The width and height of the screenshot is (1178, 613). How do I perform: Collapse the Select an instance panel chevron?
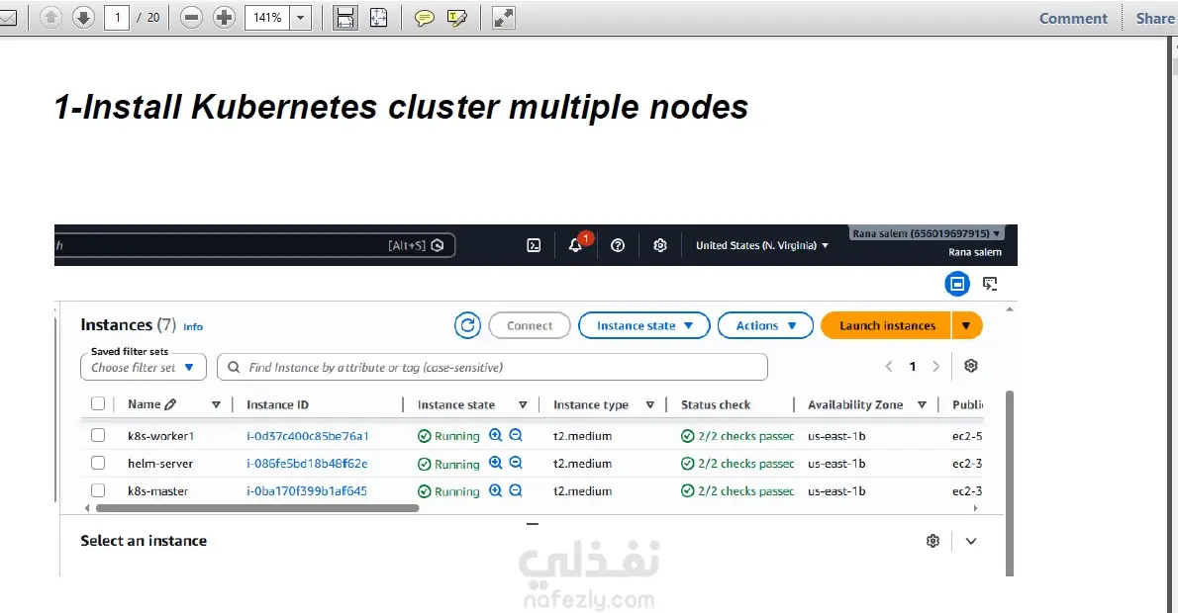971,541
